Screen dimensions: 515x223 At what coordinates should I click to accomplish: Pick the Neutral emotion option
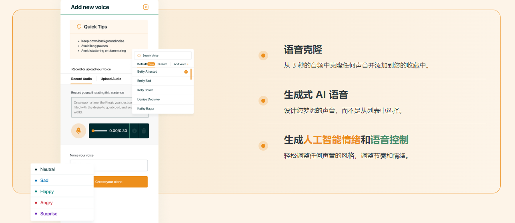click(47, 169)
